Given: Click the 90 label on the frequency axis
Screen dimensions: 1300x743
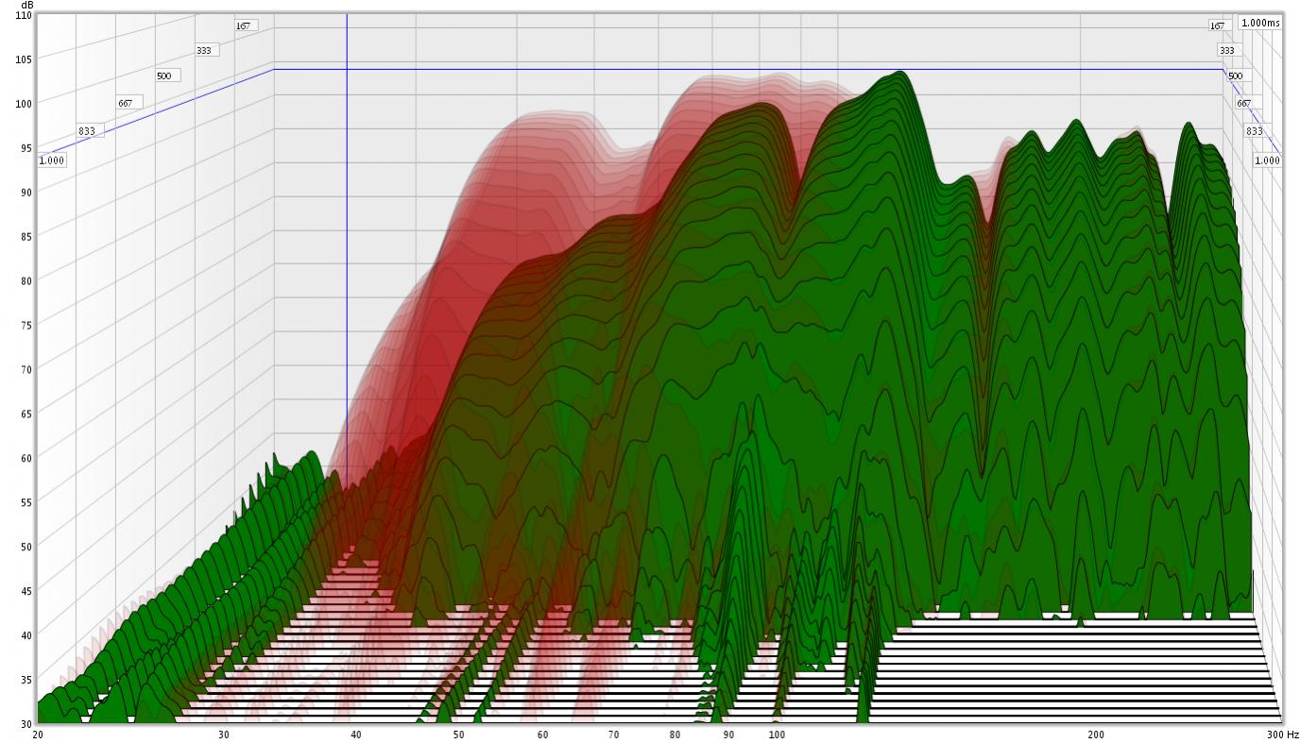Looking at the screenshot, I should pos(728,734).
